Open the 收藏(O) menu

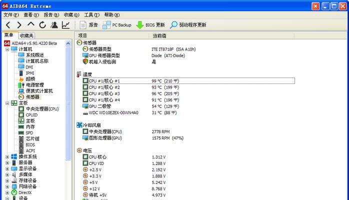(x=71, y=15)
